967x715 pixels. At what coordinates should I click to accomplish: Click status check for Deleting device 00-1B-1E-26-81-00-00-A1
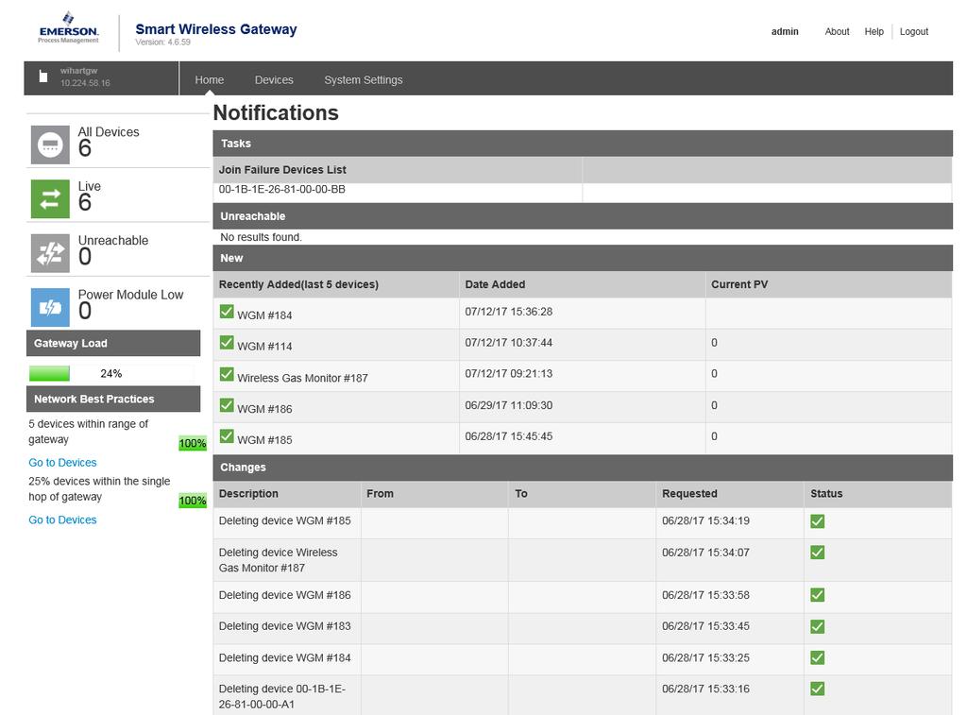[818, 689]
